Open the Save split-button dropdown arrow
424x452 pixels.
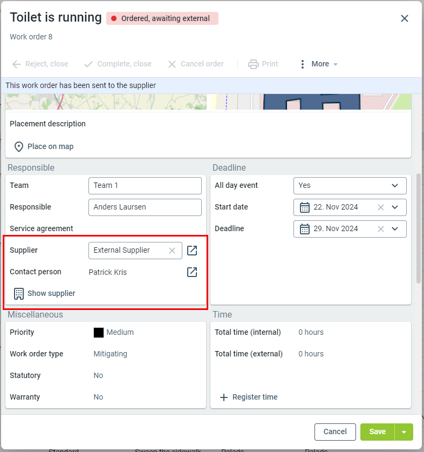tap(404, 432)
